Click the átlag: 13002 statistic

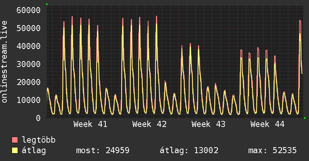(189, 151)
